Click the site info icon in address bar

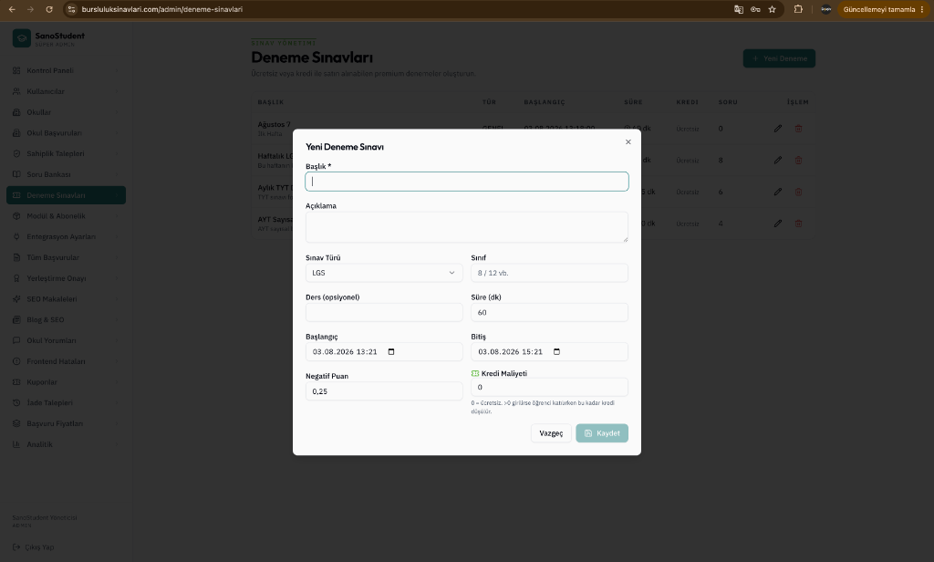(x=71, y=9)
